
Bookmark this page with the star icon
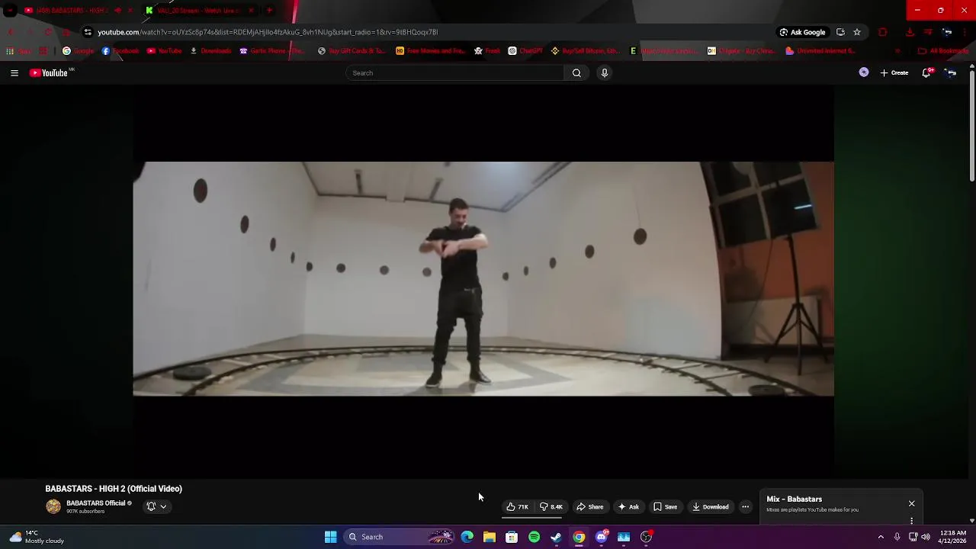(857, 32)
